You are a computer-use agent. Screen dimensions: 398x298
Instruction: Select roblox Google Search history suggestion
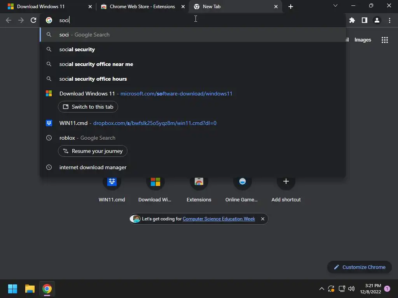tap(193, 138)
